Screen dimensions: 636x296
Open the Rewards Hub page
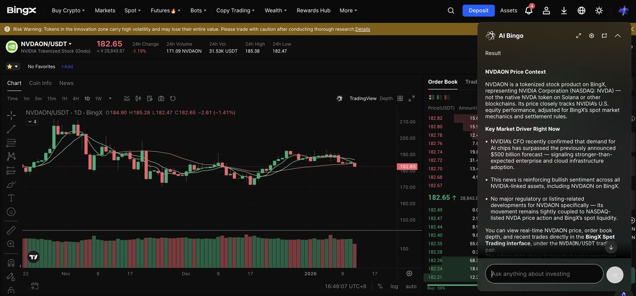coord(314,10)
